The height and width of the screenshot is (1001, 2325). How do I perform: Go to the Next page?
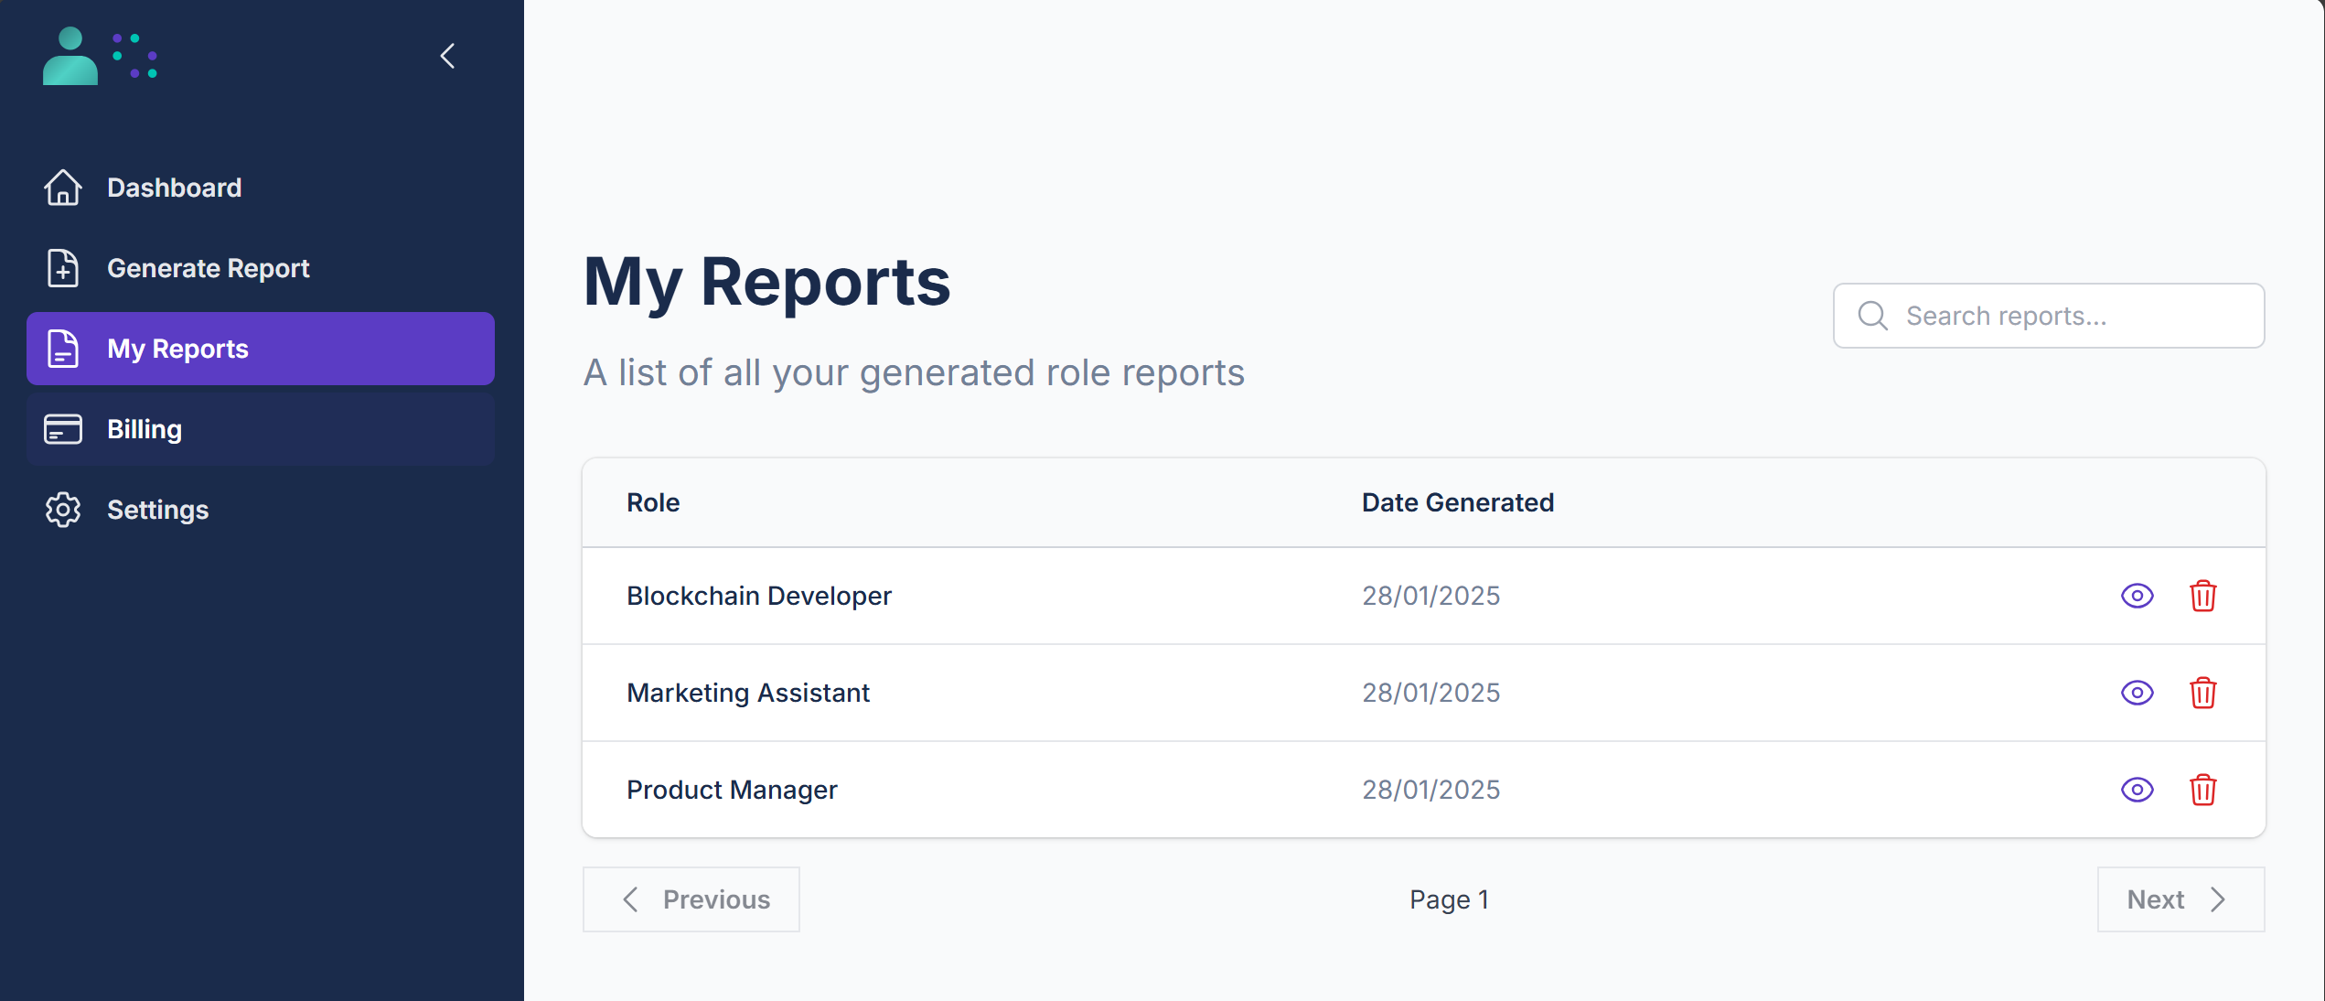coord(2180,899)
